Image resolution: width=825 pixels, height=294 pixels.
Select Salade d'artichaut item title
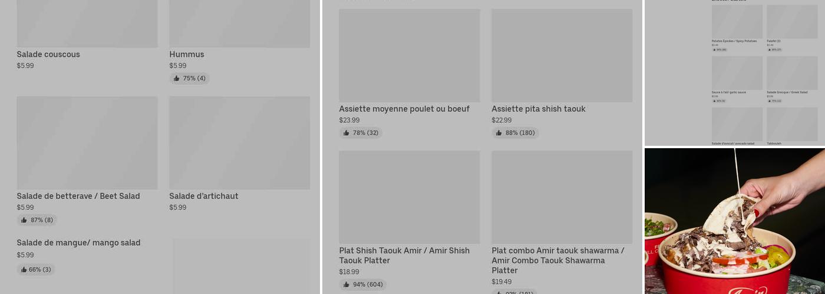click(x=204, y=196)
